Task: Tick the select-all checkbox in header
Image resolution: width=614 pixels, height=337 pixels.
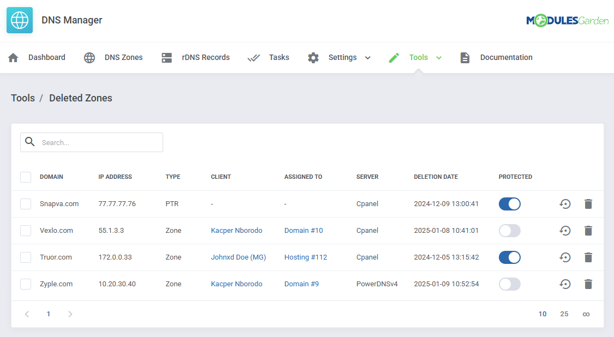Action: (x=26, y=177)
